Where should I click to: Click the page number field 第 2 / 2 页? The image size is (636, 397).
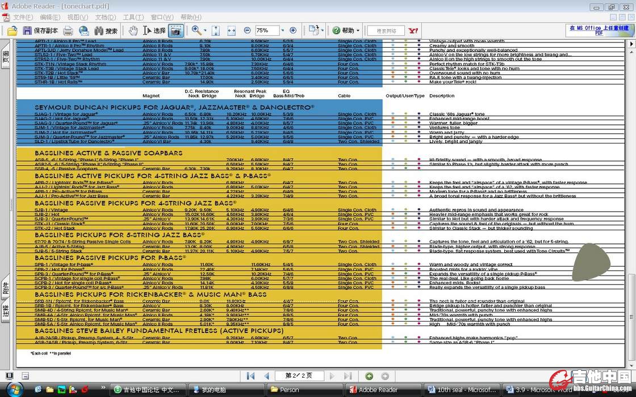[x=299, y=376]
